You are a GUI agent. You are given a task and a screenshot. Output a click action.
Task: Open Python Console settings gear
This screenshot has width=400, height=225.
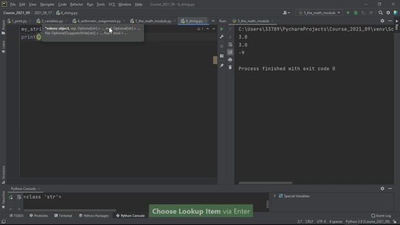coord(382,189)
